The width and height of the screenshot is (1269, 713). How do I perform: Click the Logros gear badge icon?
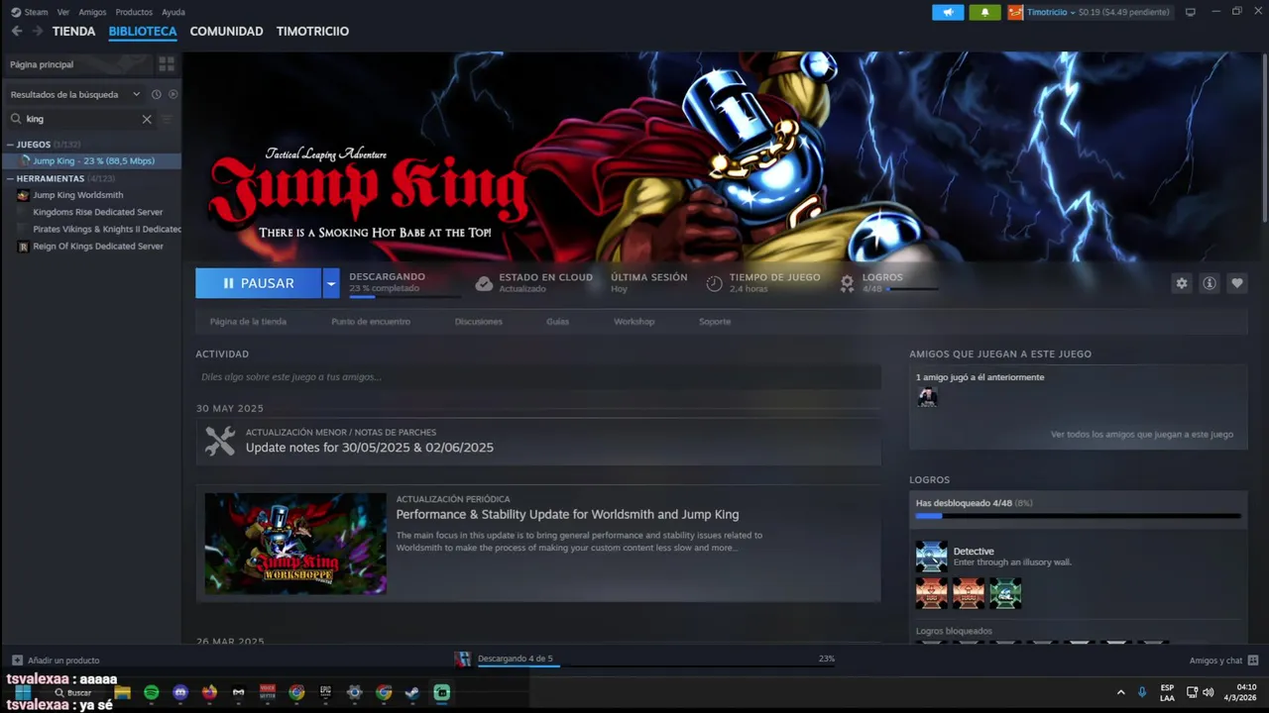847,283
